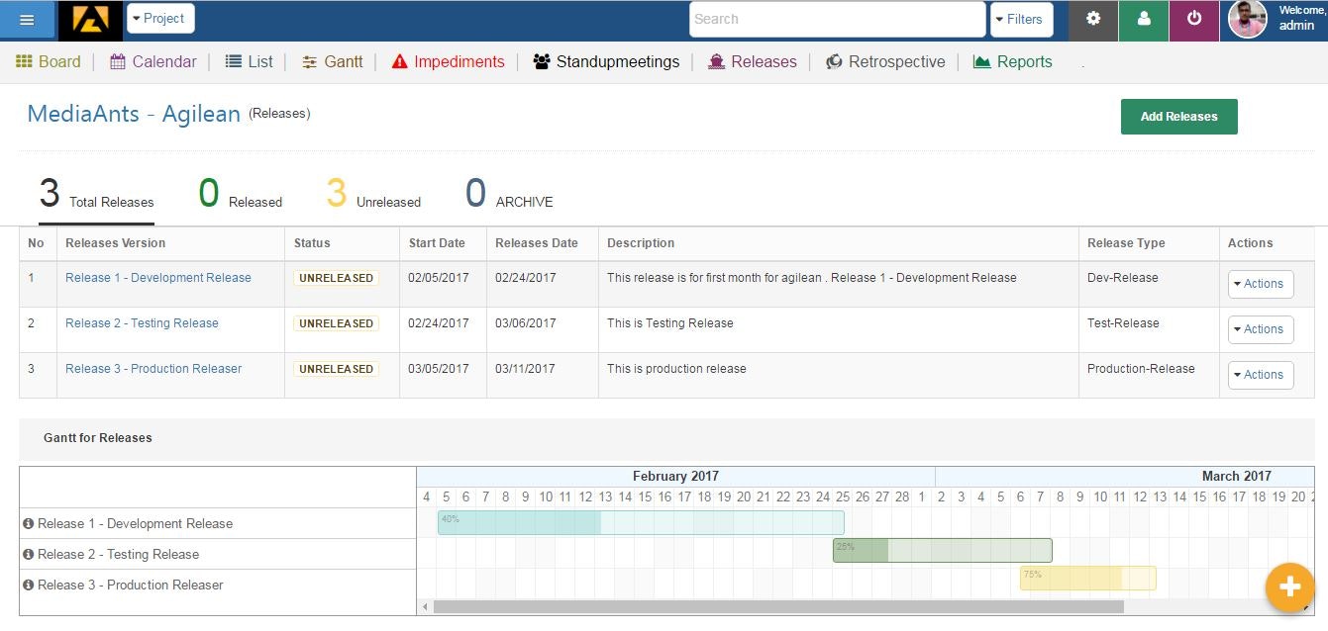Click info icon beside Release 1 in Gantt
Image resolution: width=1328 pixels, height=631 pixels.
[x=29, y=523]
